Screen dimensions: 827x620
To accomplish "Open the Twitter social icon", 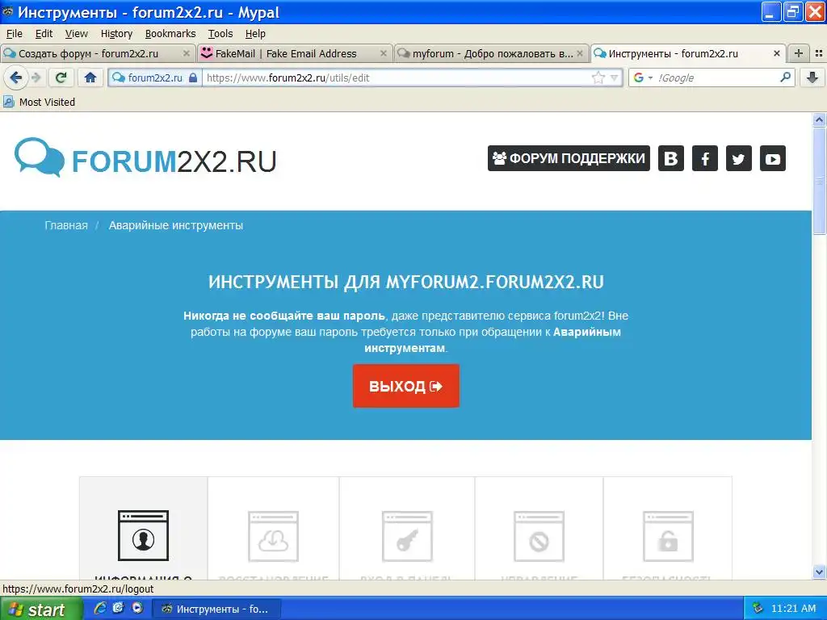I will (x=738, y=158).
